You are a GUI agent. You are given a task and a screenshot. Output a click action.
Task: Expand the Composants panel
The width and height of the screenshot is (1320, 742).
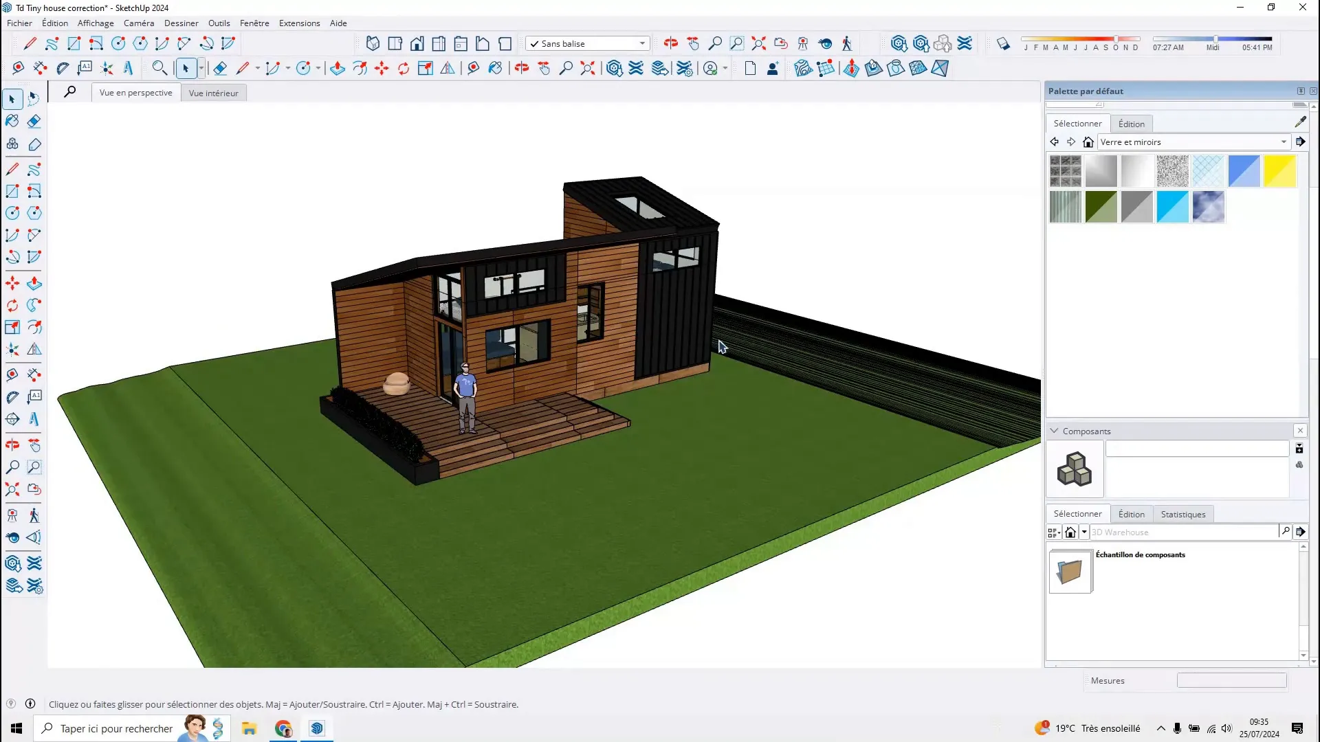pos(1055,431)
